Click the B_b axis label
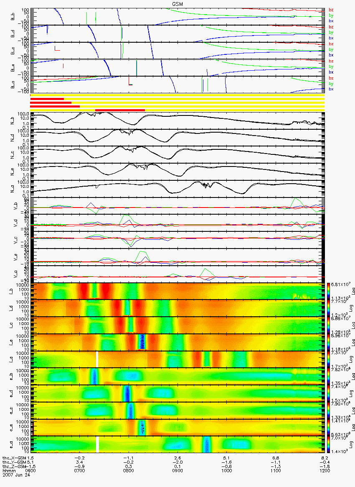355x487 pixels. click(x=13, y=17)
